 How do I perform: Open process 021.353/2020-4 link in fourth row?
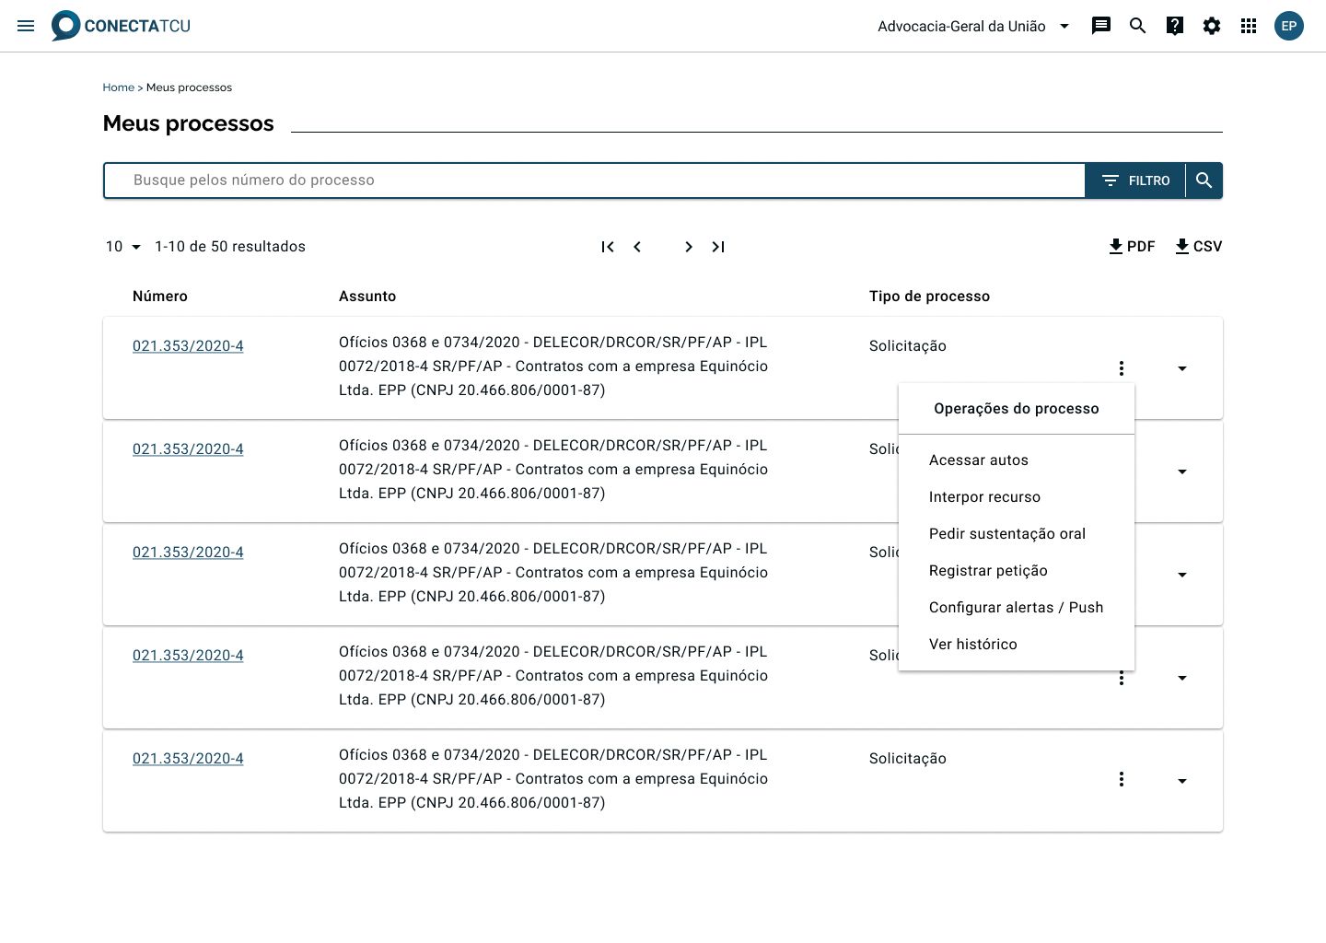point(188,656)
